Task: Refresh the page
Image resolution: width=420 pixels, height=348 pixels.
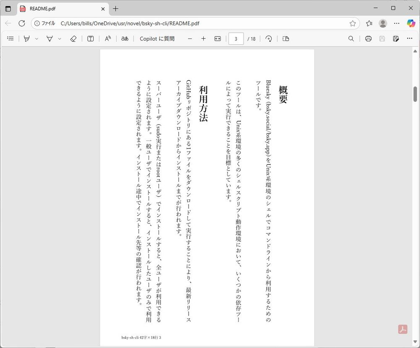Action: point(22,23)
